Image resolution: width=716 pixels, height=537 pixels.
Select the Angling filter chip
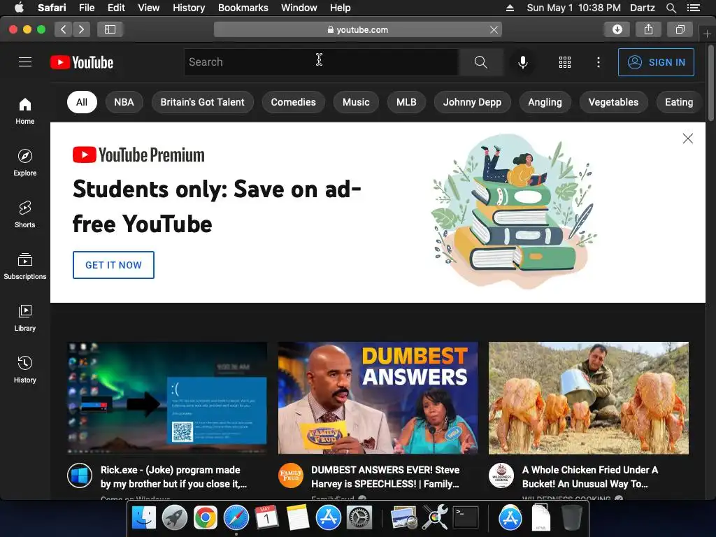click(545, 102)
